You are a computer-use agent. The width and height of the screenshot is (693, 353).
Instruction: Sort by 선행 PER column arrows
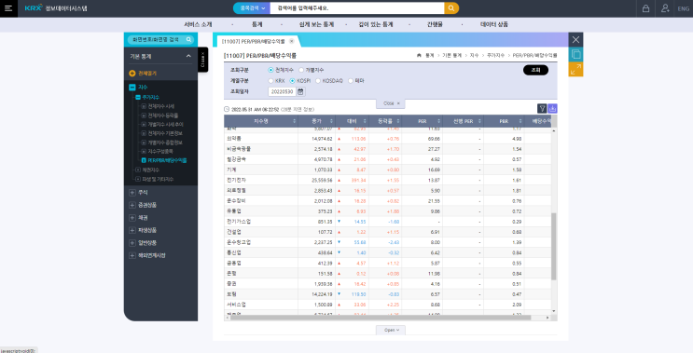pos(479,121)
